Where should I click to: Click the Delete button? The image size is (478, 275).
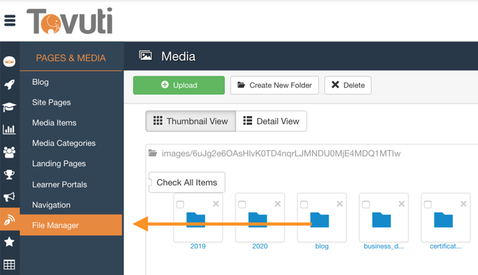348,85
